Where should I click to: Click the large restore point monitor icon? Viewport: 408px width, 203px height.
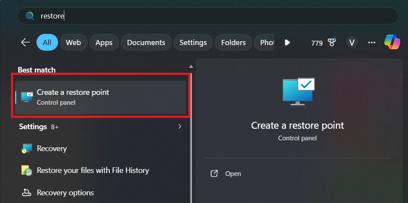click(298, 91)
